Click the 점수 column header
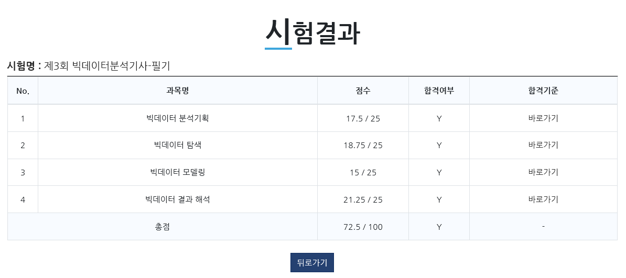626x278 pixels. (x=363, y=91)
